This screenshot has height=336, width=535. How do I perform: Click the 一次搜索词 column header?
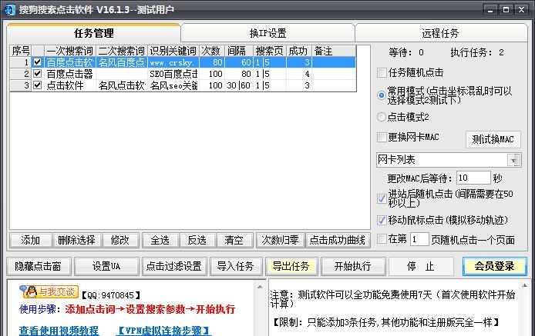tap(70, 51)
